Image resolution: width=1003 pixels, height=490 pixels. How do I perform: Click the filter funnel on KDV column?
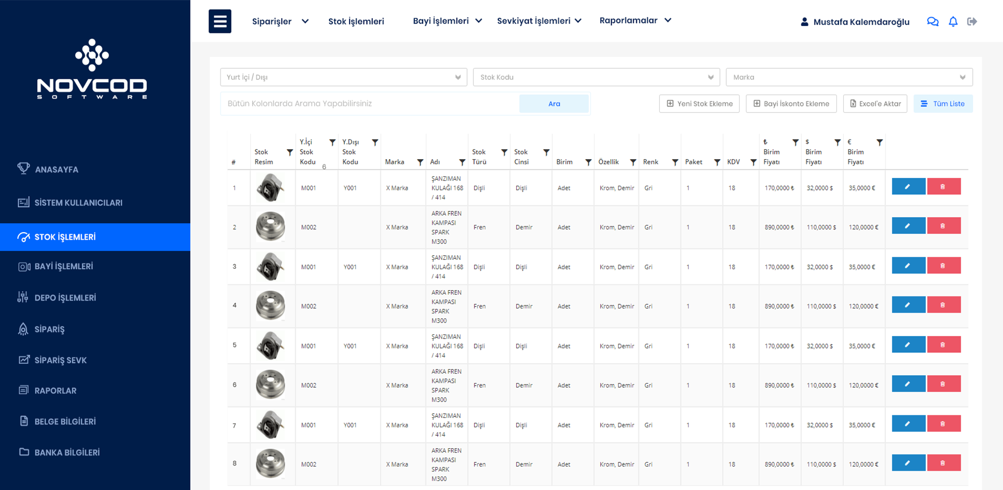(x=753, y=162)
